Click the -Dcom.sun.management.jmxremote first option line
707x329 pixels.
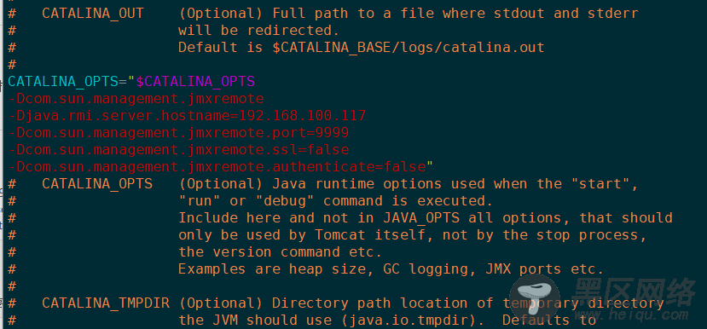136,99
